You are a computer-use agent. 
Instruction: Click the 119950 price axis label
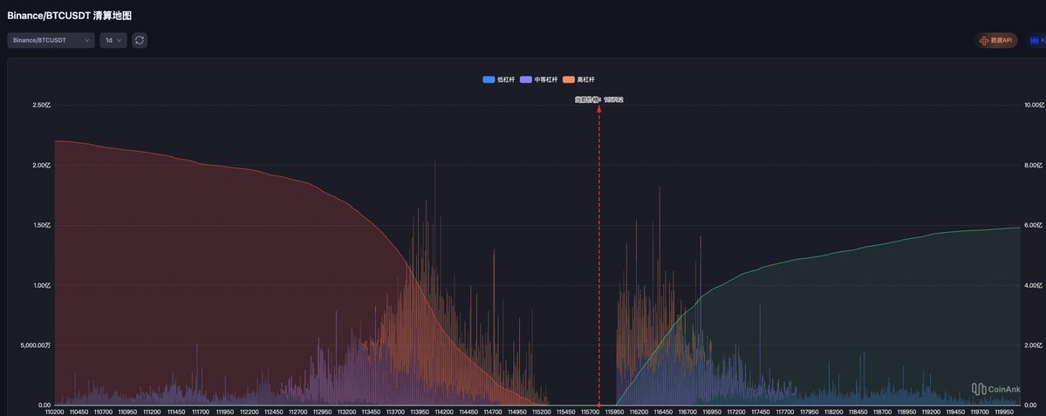click(x=1005, y=412)
